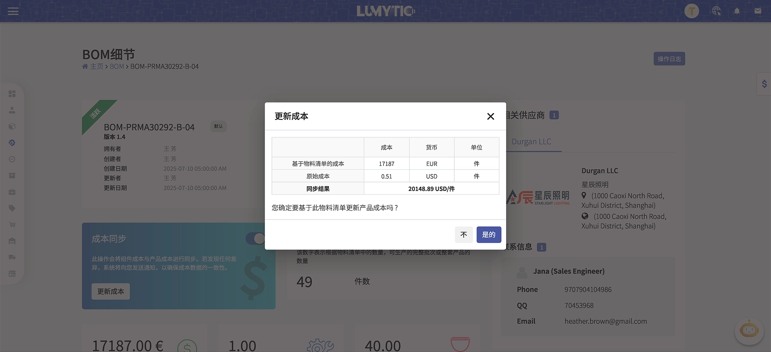Cancel with the 不 button
The width and height of the screenshot is (771, 352).
click(464, 235)
